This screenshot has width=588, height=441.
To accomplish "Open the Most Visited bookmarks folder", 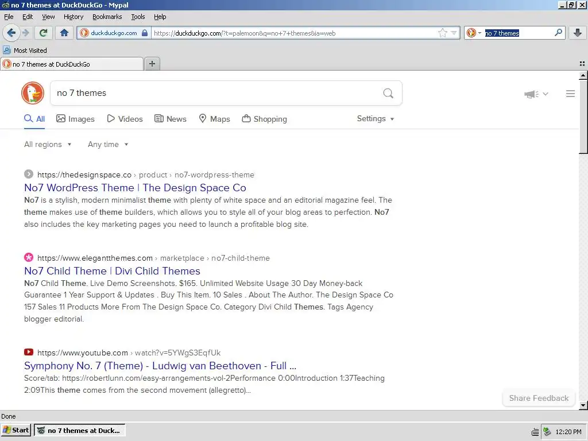I will coord(25,51).
